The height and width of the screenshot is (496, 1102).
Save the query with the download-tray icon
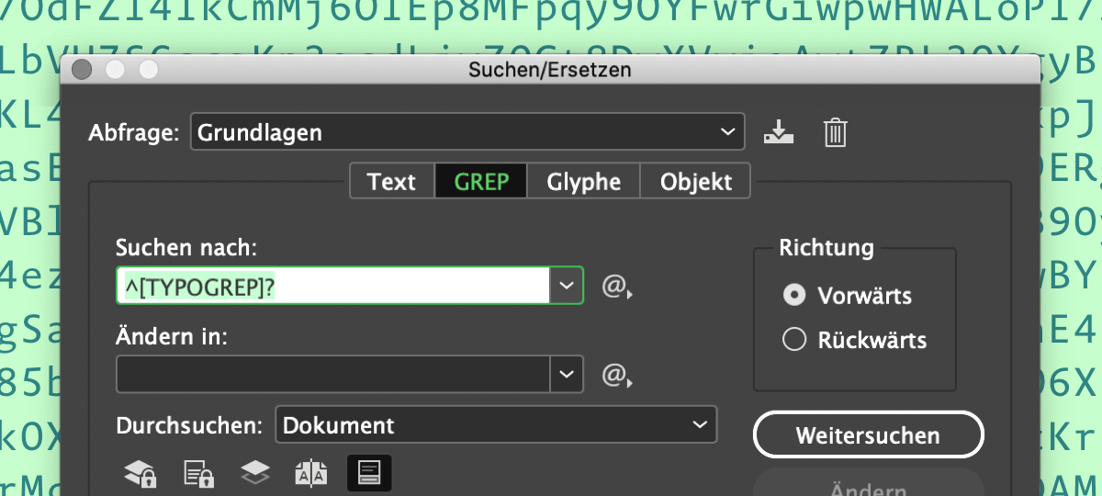[779, 133]
